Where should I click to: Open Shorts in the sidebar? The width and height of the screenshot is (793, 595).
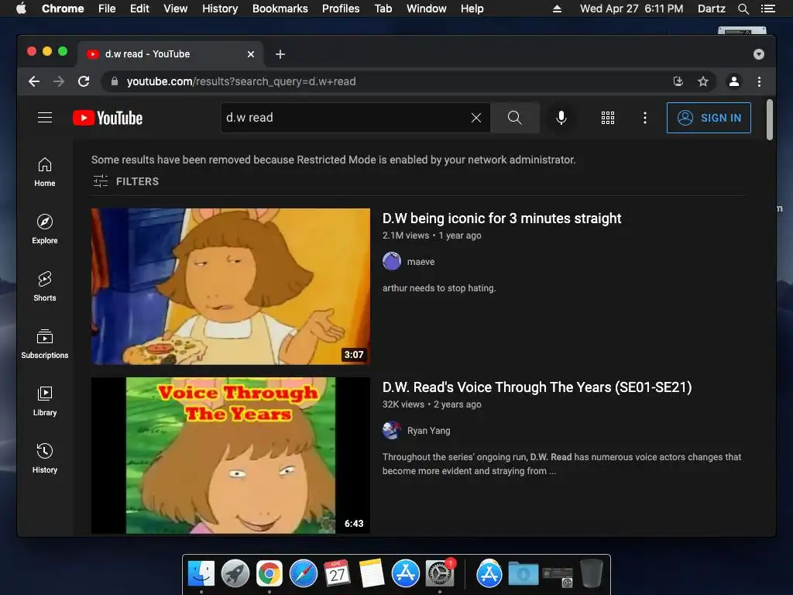point(45,287)
